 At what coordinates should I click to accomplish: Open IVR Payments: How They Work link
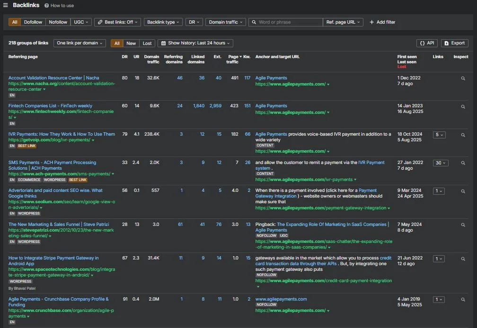coord(62,134)
